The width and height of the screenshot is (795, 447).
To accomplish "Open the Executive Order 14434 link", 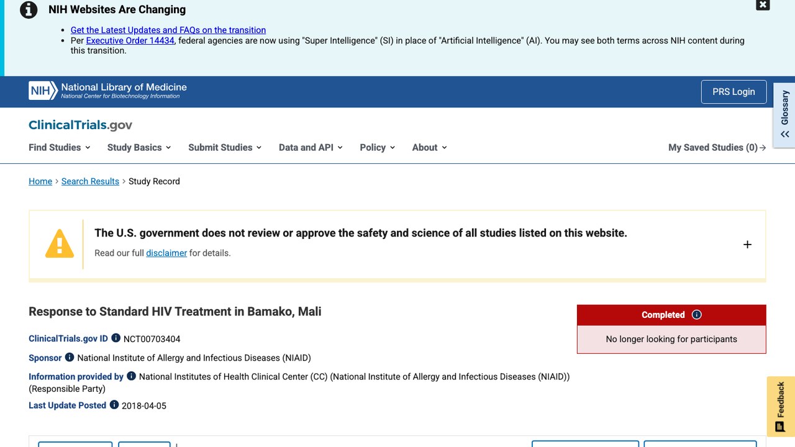I will coord(130,40).
